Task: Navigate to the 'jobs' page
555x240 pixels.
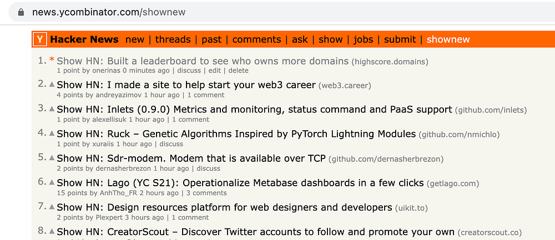Action: [x=364, y=39]
